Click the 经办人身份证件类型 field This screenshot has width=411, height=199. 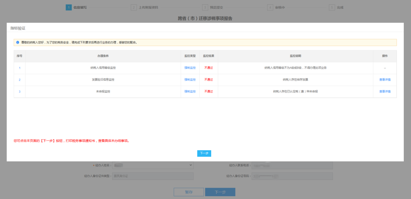pos(153,176)
